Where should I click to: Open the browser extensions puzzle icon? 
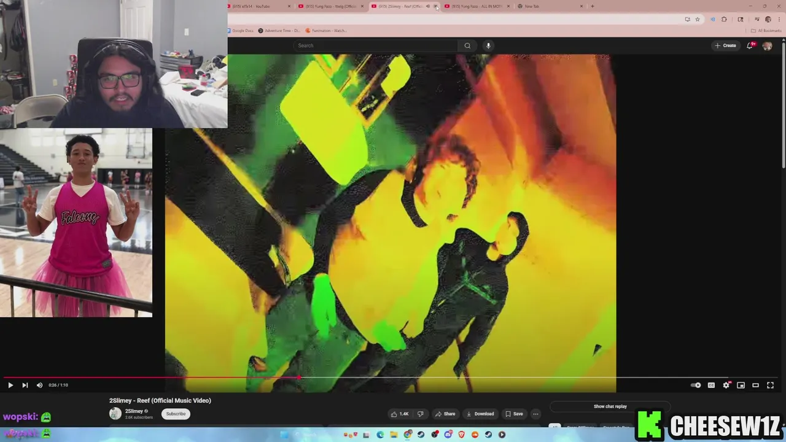tap(724, 19)
